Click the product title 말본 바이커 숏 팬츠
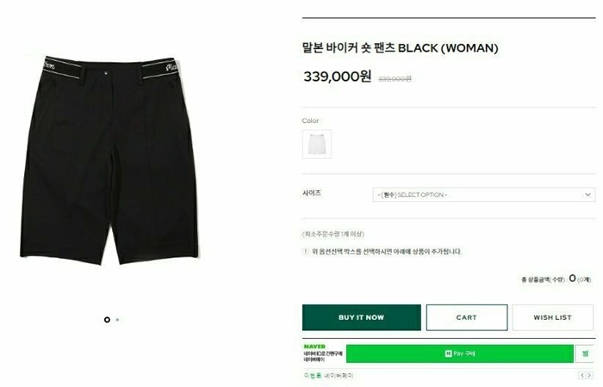 pos(348,48)
